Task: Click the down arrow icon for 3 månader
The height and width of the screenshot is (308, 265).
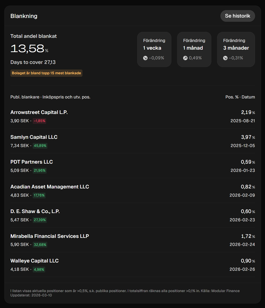Action: pos(225,58)
